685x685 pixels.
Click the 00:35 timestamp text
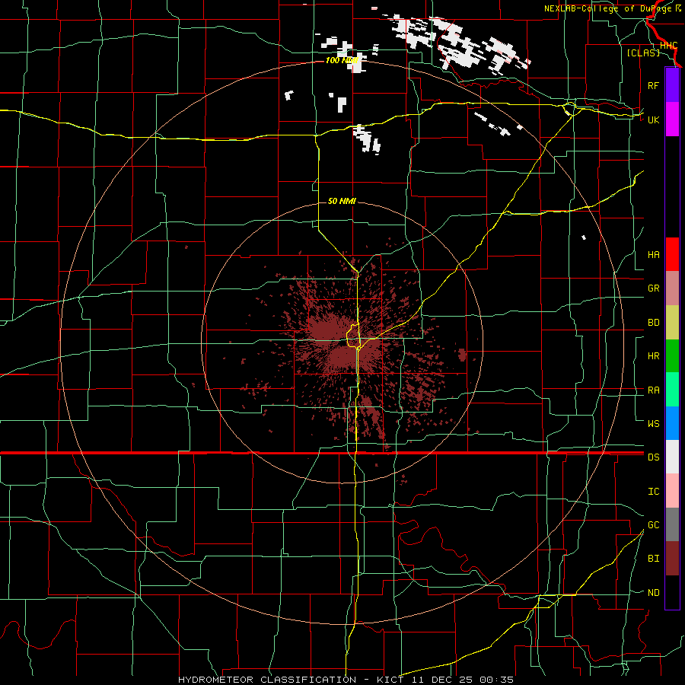[496, 680]
